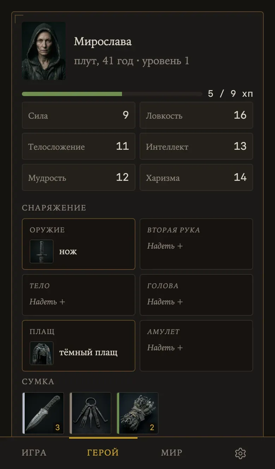This screenshot has width=275, height=469.
Task: Select the herb bundle item in the bag
Action: (137, 413)
